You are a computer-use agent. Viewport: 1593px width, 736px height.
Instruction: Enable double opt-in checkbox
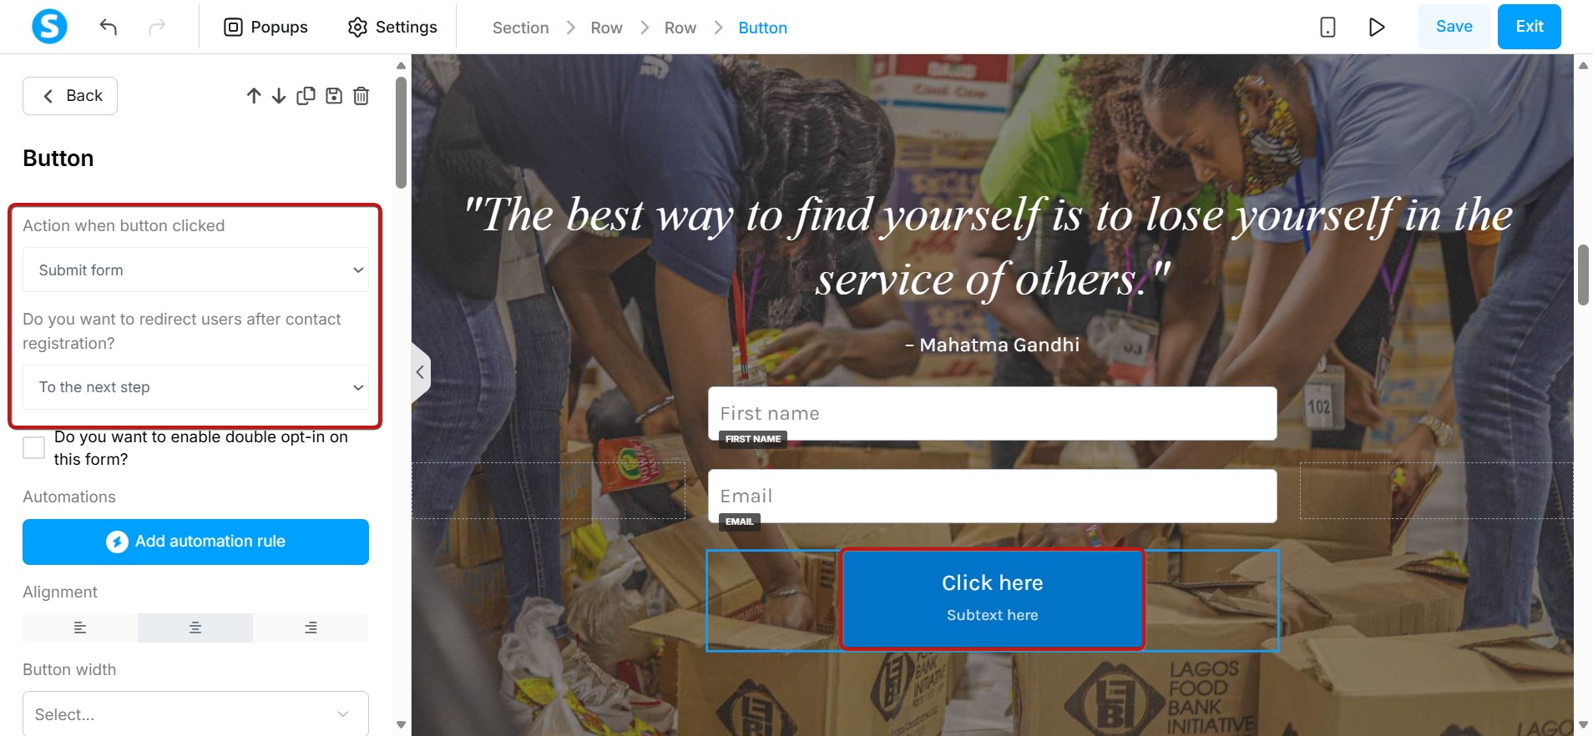click(33, 447)
